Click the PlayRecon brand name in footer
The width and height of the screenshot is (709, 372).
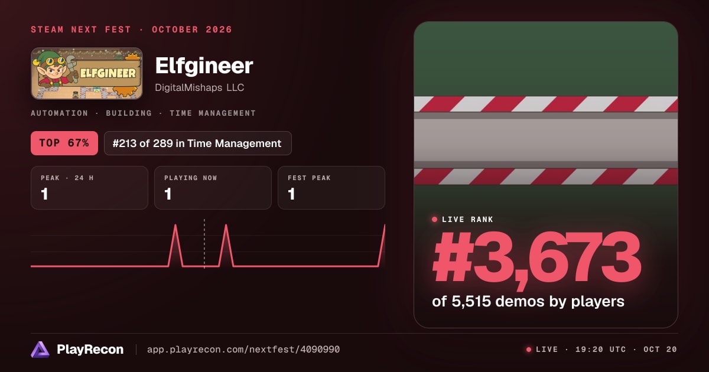(x=90, y=350)
